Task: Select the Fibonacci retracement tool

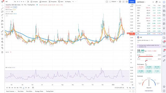Action: click(x=2, y=12)
